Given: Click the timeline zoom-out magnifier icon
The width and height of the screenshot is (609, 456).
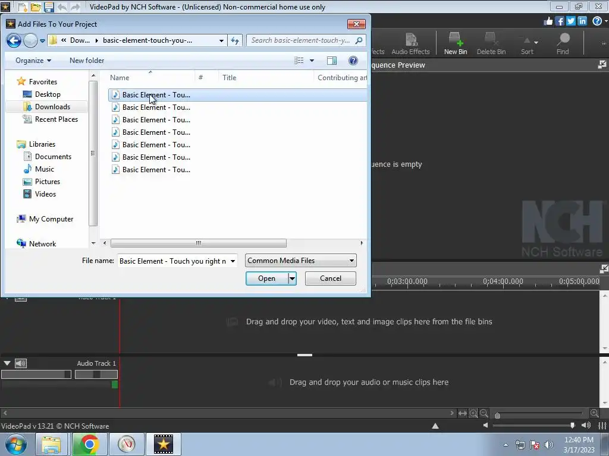Looking at the screenshot, I should coord(484,413).
